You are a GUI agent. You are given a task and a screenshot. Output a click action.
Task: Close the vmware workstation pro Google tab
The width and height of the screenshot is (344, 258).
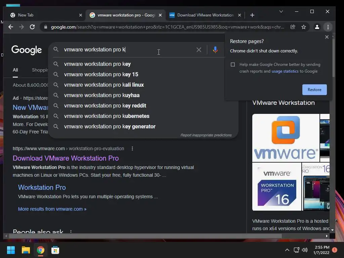coord(160,15)
